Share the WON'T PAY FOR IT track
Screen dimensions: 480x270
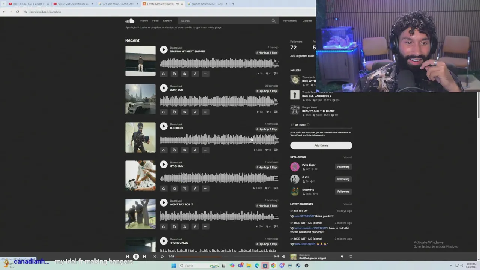pos(163,226)
